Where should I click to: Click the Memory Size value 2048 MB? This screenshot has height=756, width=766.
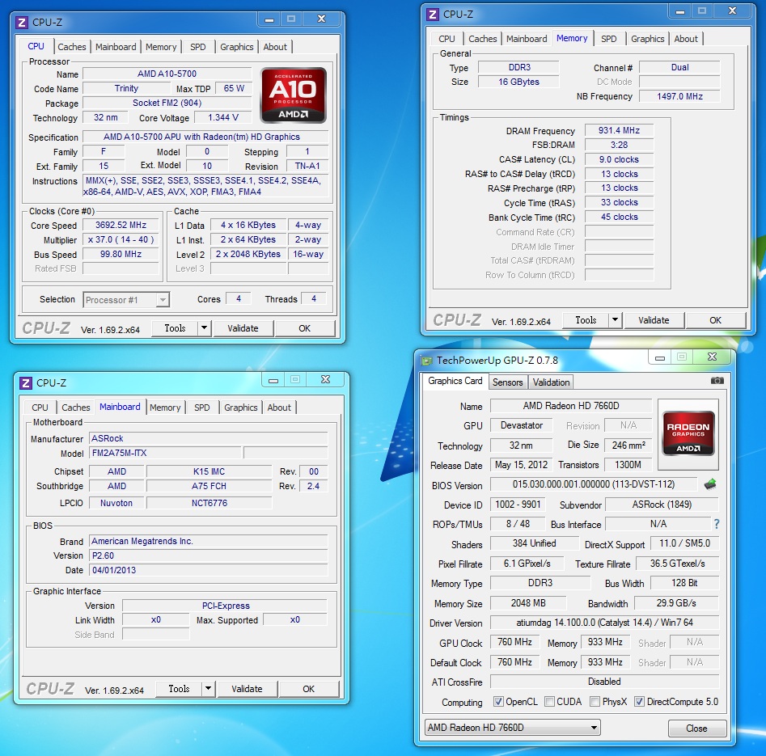pyautogui.click(x=528, y=603)
